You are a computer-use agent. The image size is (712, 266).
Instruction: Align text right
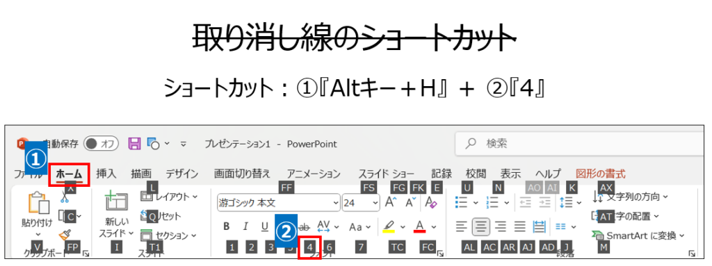pos(501,226)
